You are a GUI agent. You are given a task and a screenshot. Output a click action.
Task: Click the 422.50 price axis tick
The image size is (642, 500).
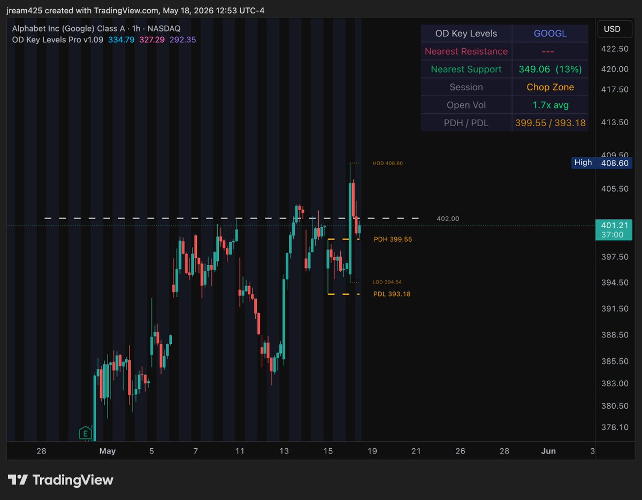615,49
